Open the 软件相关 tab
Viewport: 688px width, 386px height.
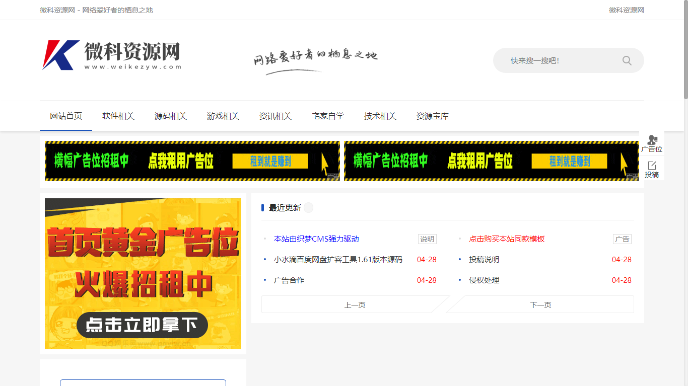118,116
